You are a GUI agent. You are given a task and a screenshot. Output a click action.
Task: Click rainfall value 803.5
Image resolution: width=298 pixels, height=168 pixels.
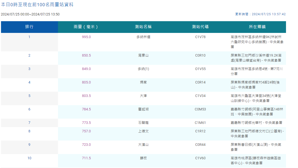point(86,96)
